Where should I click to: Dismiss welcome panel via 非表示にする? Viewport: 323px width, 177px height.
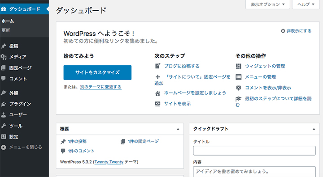click(296, 31)
